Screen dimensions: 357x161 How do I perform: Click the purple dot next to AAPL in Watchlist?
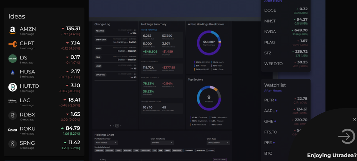(x=277, y=111)
